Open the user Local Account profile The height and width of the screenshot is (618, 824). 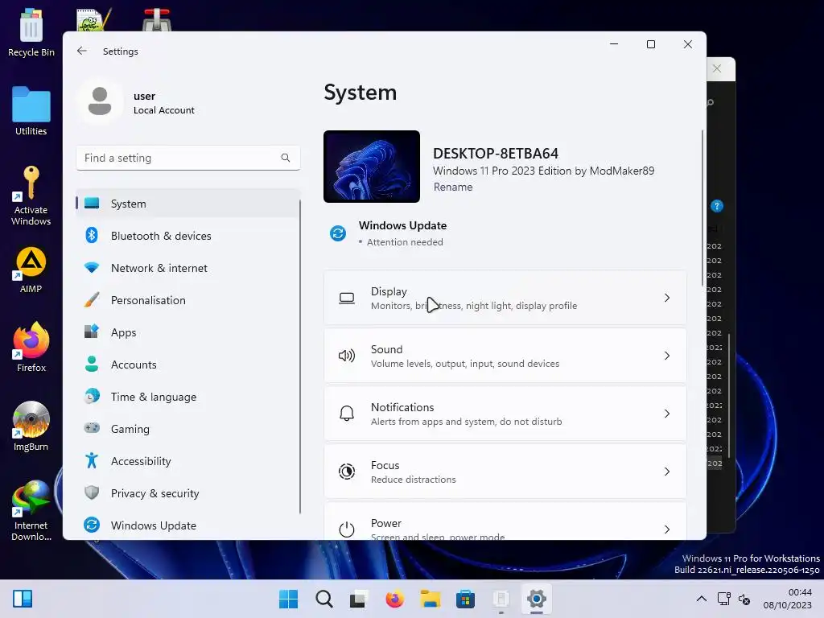(138, 102)
